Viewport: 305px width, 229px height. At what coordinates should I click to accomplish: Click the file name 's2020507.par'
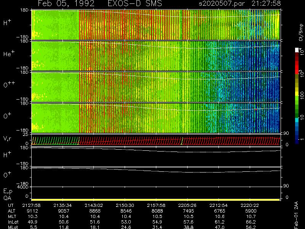222,3
